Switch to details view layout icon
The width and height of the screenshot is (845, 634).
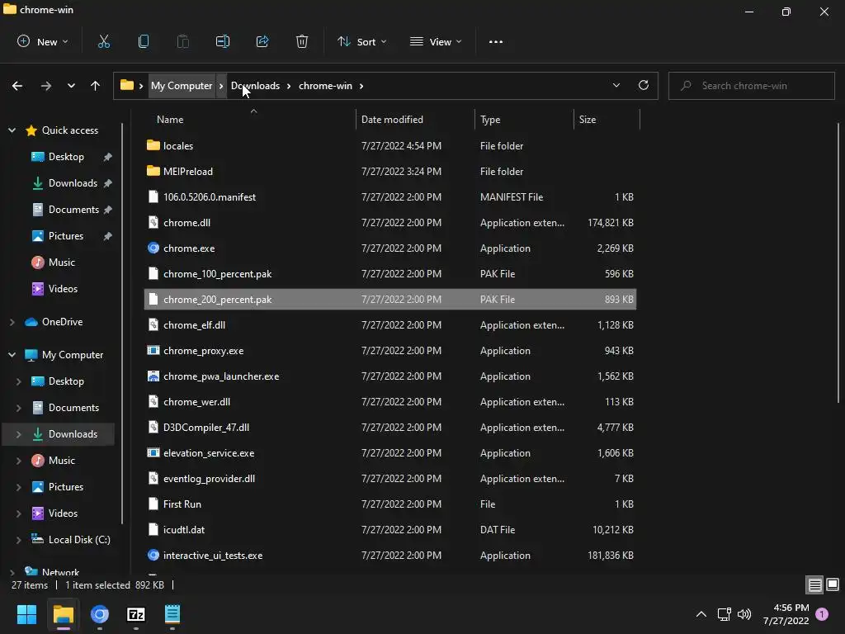coord(814,584)
